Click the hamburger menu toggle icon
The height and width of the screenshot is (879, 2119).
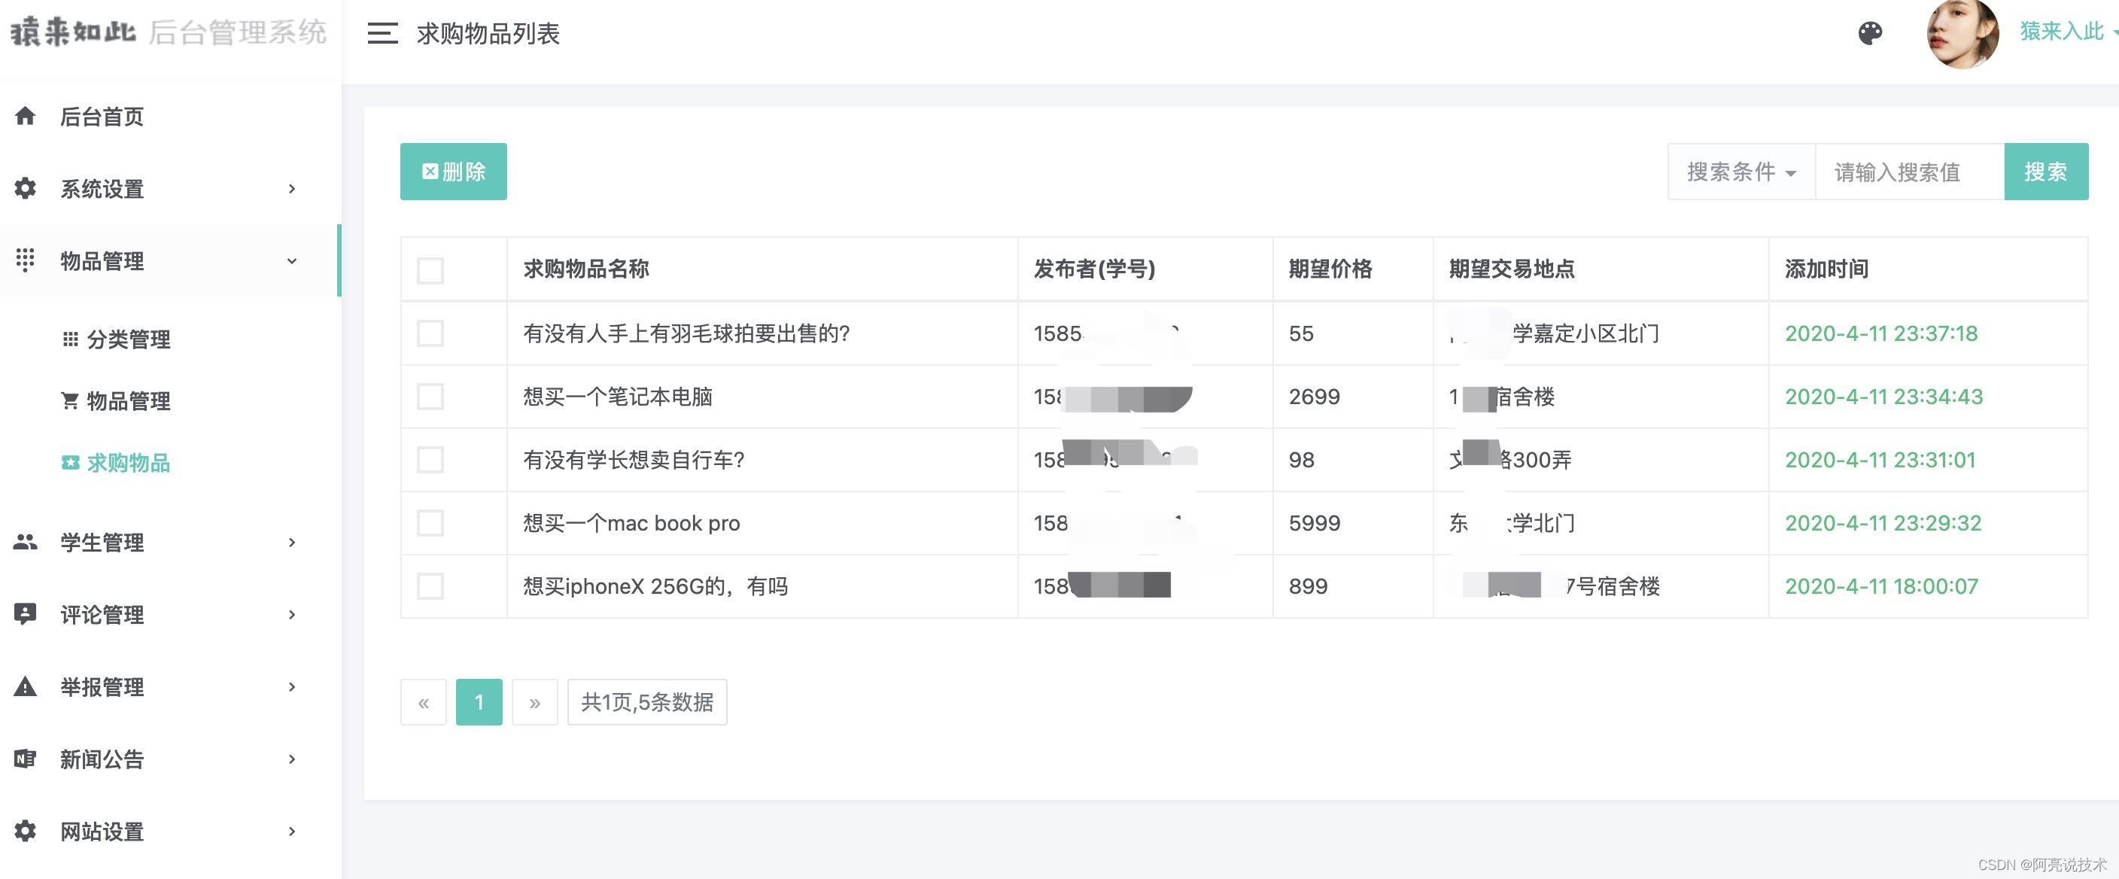click(382, 33)
